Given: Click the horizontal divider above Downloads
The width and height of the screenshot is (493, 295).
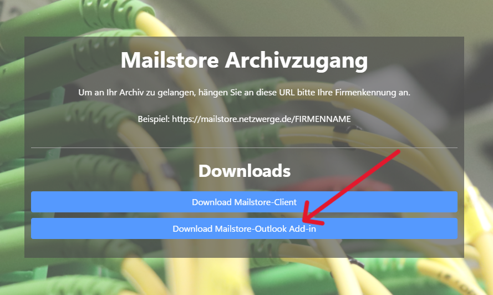Looking at the screenshot, I should click(244, 147).
